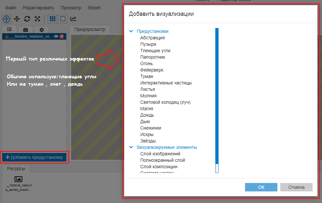This screenshot has width=322, height=203.
Task: Switch to the Предпросмотр tab
Action: (x=90, y=29)
